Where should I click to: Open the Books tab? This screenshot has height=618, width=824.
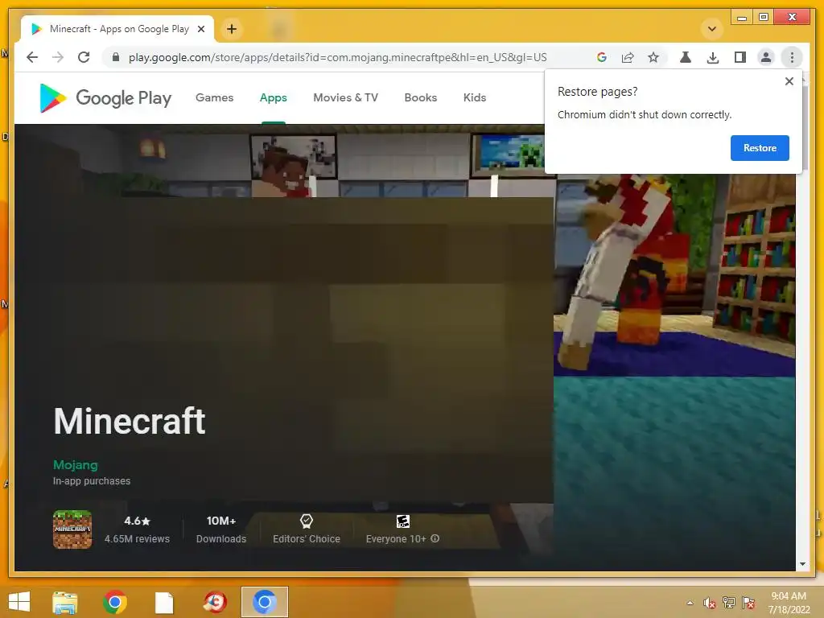(x=420, y=97)
